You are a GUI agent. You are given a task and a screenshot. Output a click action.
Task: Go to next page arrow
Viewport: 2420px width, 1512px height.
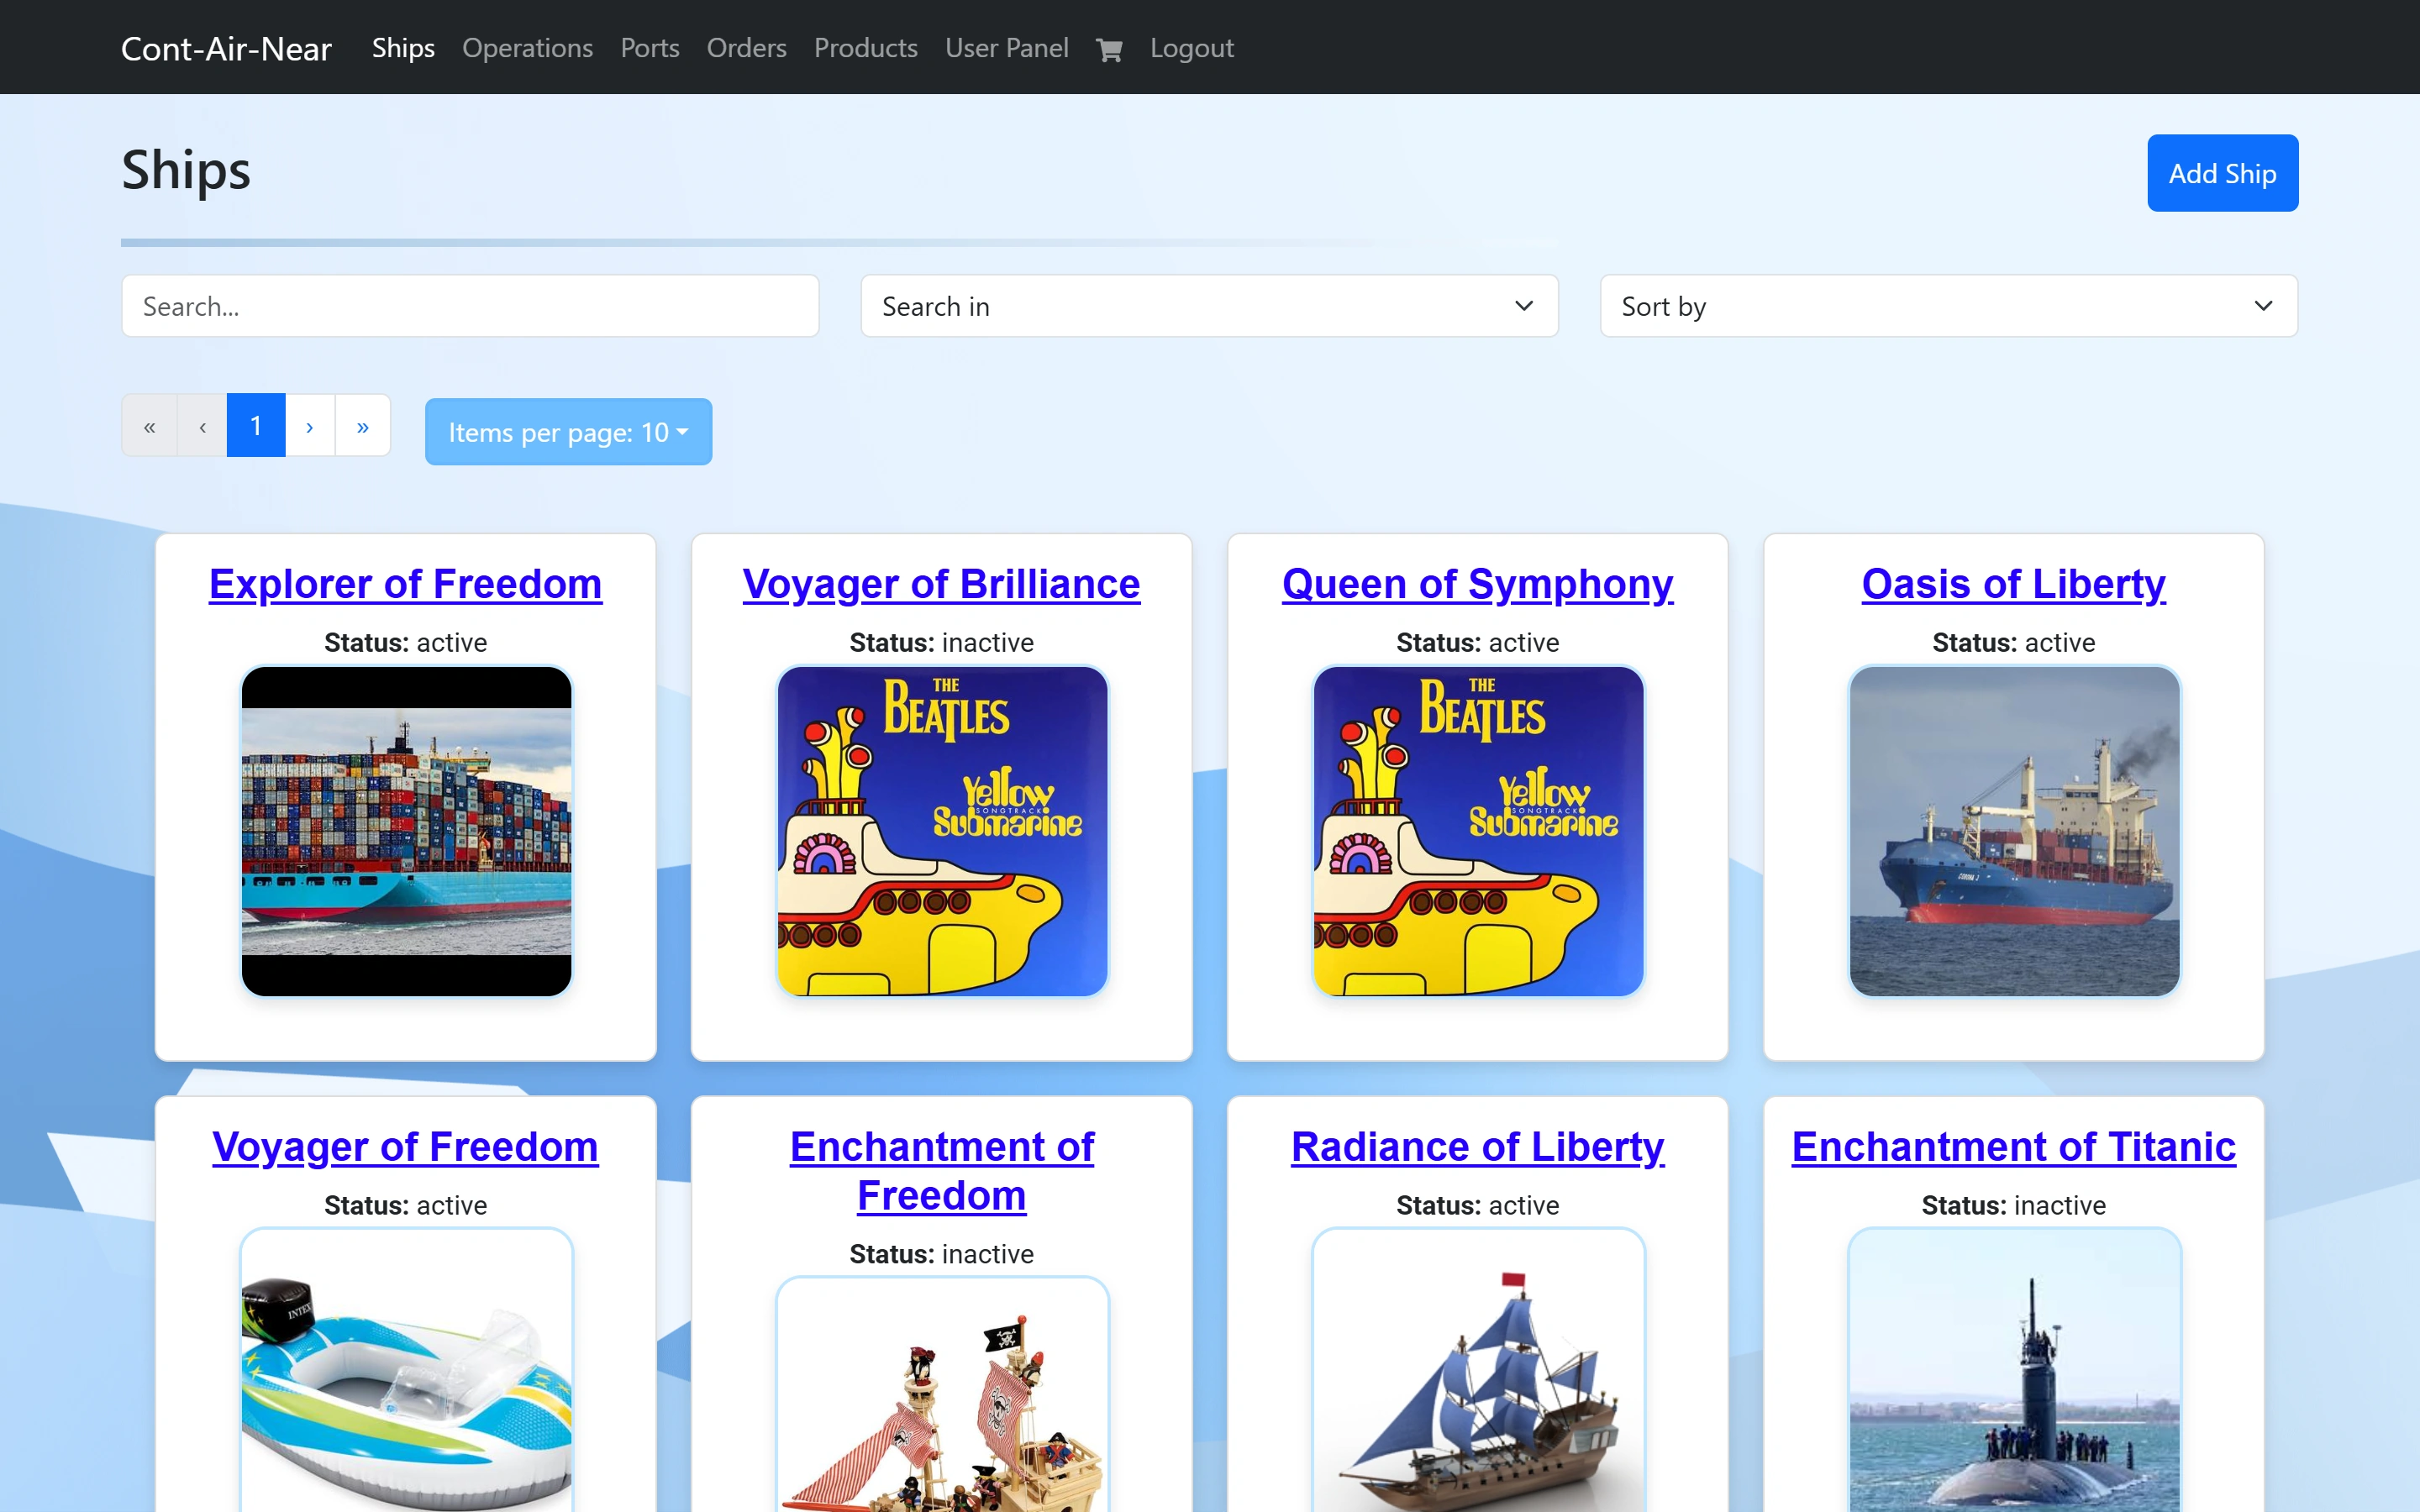(310, 426)
